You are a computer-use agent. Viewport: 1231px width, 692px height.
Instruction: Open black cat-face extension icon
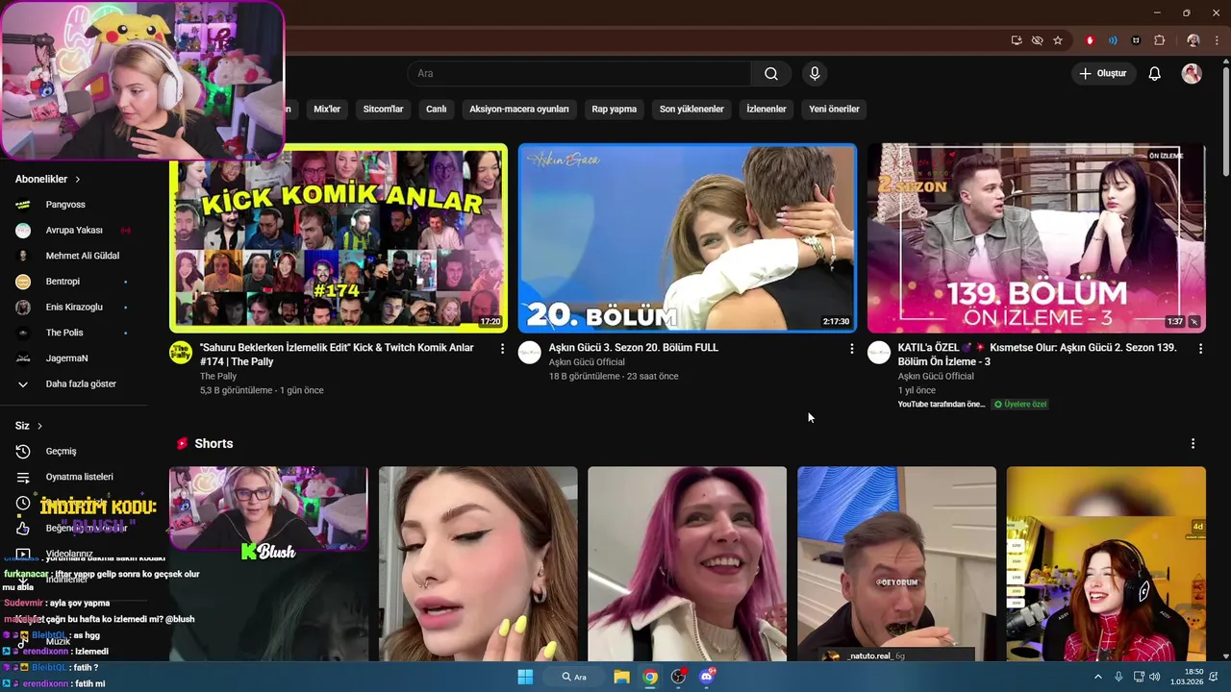tap(1136, 40)
